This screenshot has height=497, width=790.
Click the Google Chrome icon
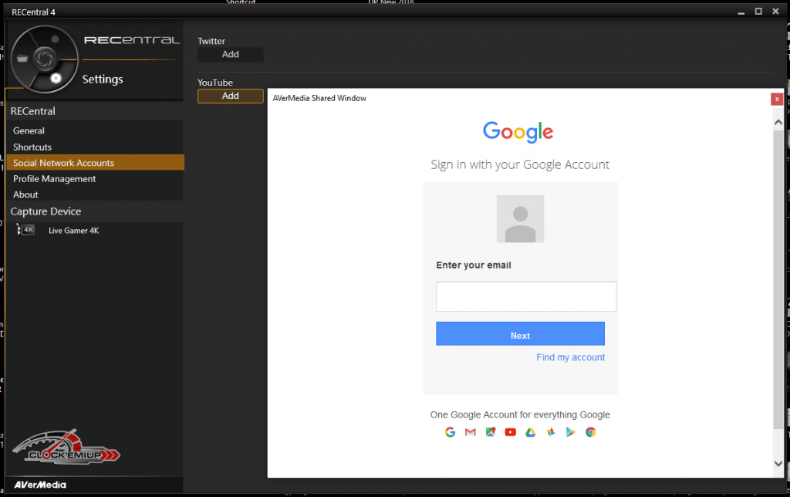590,432
